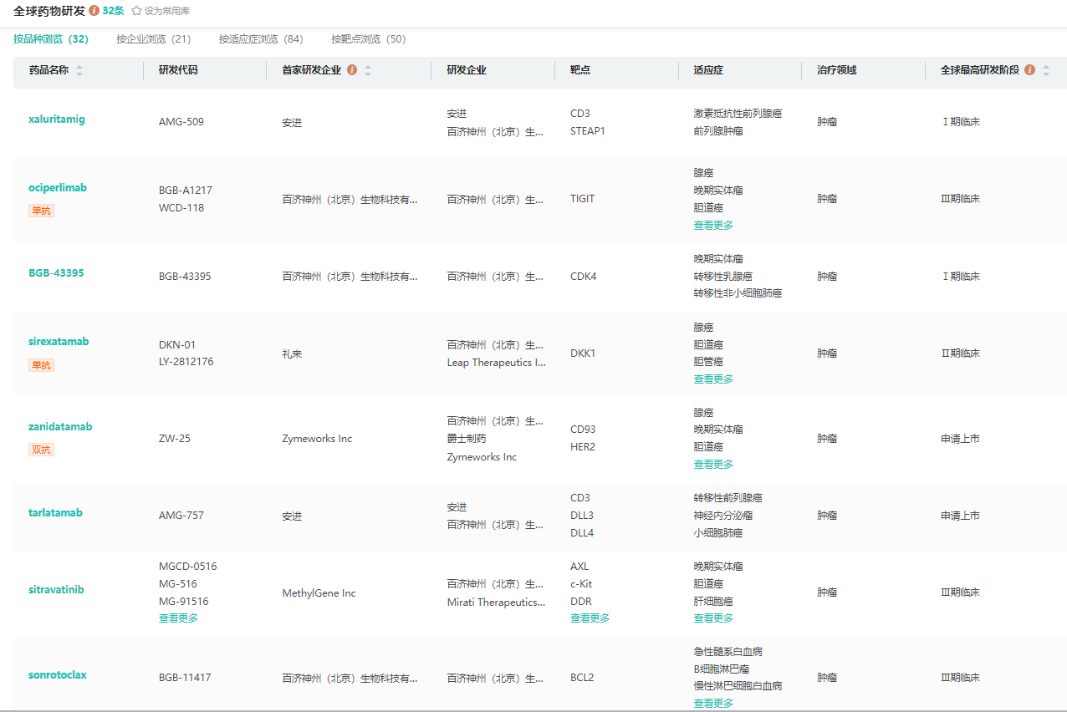Click 爵士制药 in zanidatamab developers
1067x712 pixels.
pos(467,439)
